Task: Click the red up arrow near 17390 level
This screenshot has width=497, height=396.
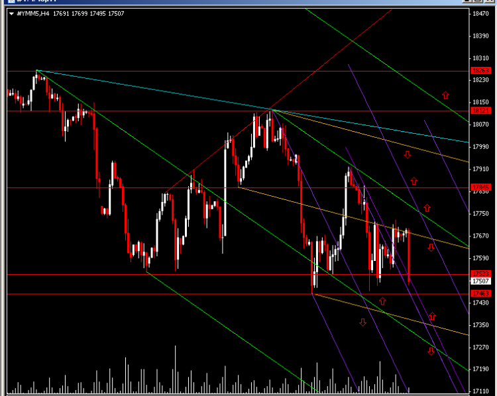Action: 432,316
